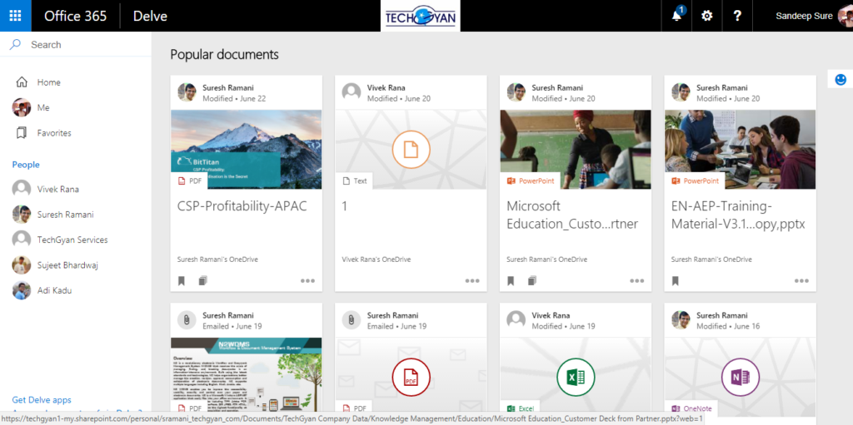Screen dimensions: 853x425
Task: Open the settings gear icon
Action: coord(707,16)
